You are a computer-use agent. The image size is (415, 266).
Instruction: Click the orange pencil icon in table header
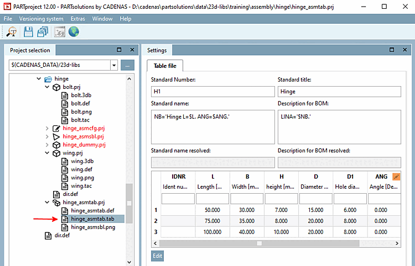click(396, 177)
